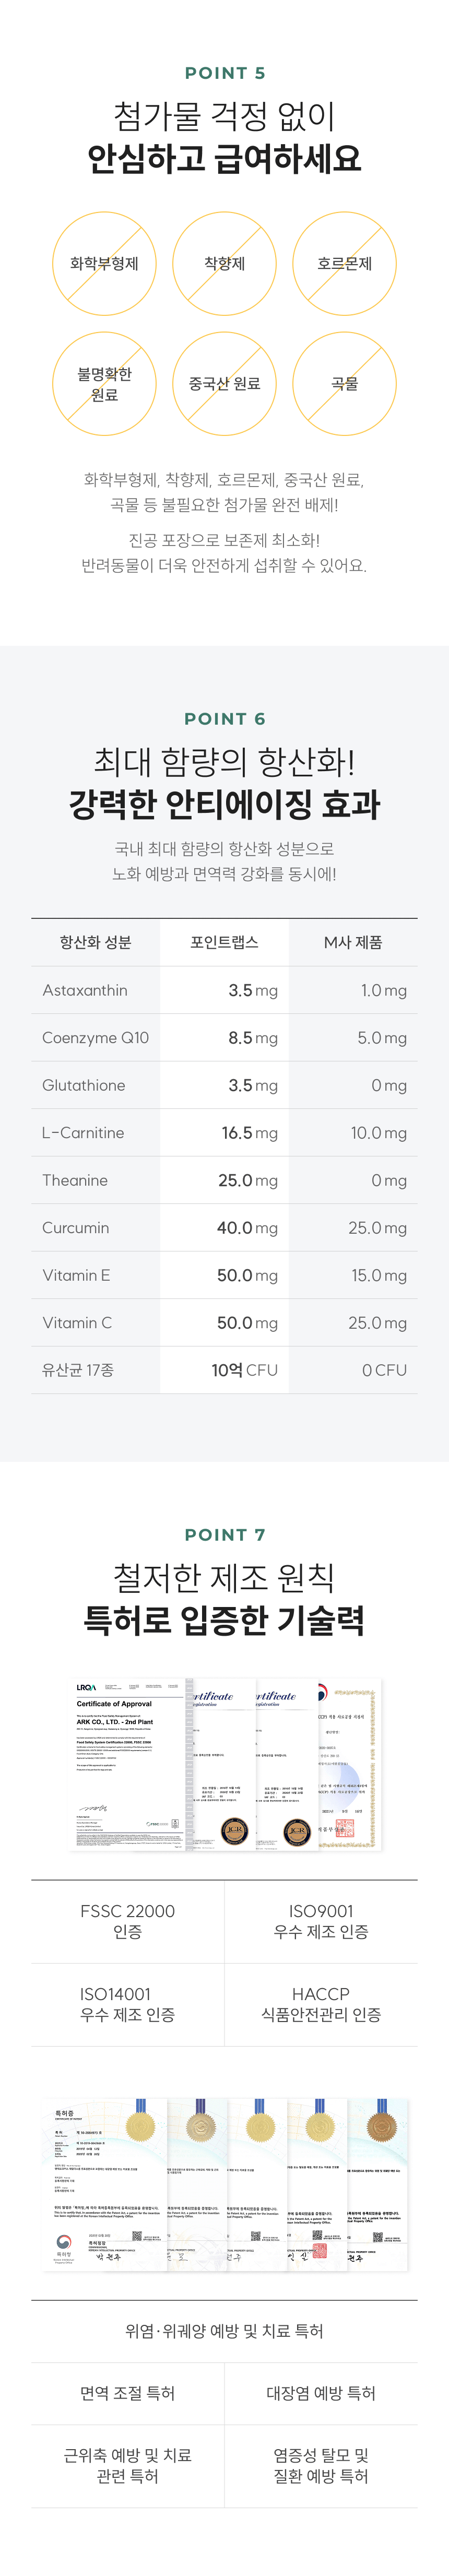Select the Coenzyme Q10 row label
The width and height of the screenshot is (449, 2576).
pyautogui.click(x=95, y=1038)
